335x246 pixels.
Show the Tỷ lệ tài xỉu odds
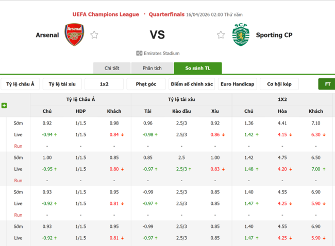(x=62, y=84)
